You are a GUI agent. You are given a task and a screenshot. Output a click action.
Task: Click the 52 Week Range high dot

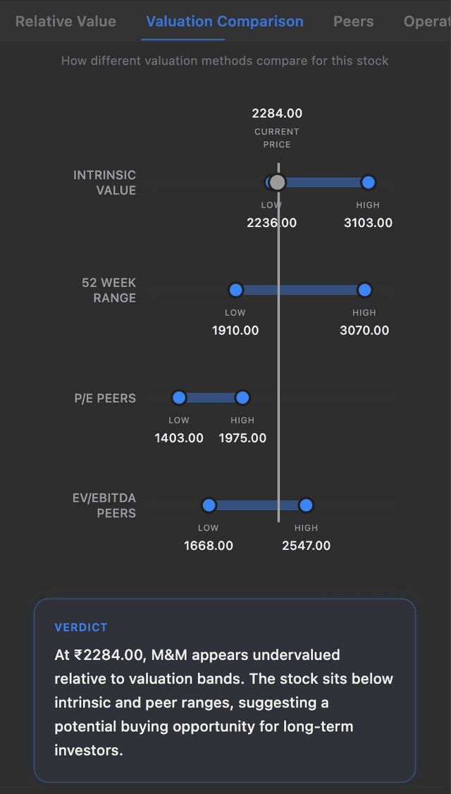pos(364,290)
